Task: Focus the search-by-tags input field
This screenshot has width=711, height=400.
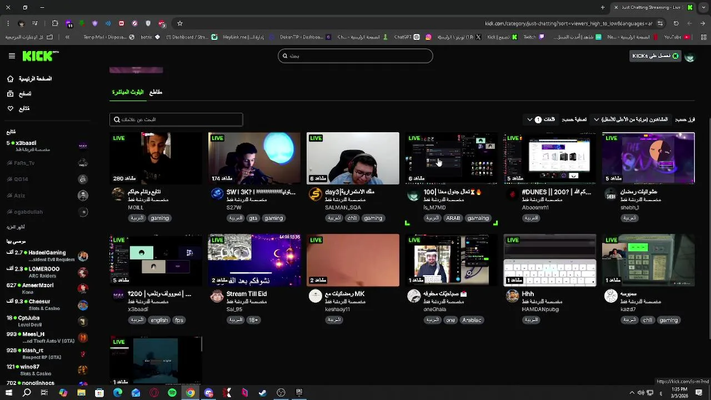Action: (x=176, y=119)
